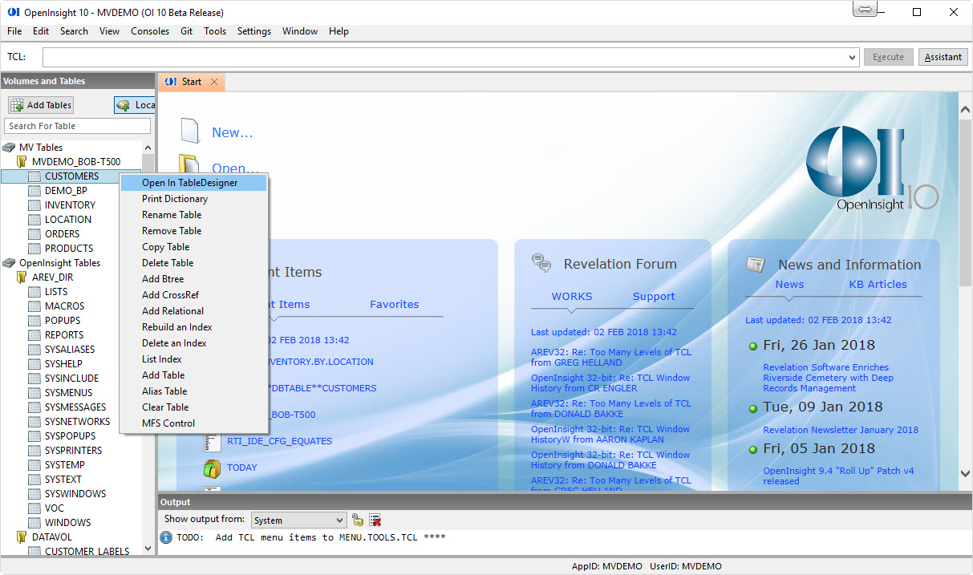The width and height of the screenshot is (973, 575).
Task: Click the AppID: MVDEMO status bar text
Action: 607,566
